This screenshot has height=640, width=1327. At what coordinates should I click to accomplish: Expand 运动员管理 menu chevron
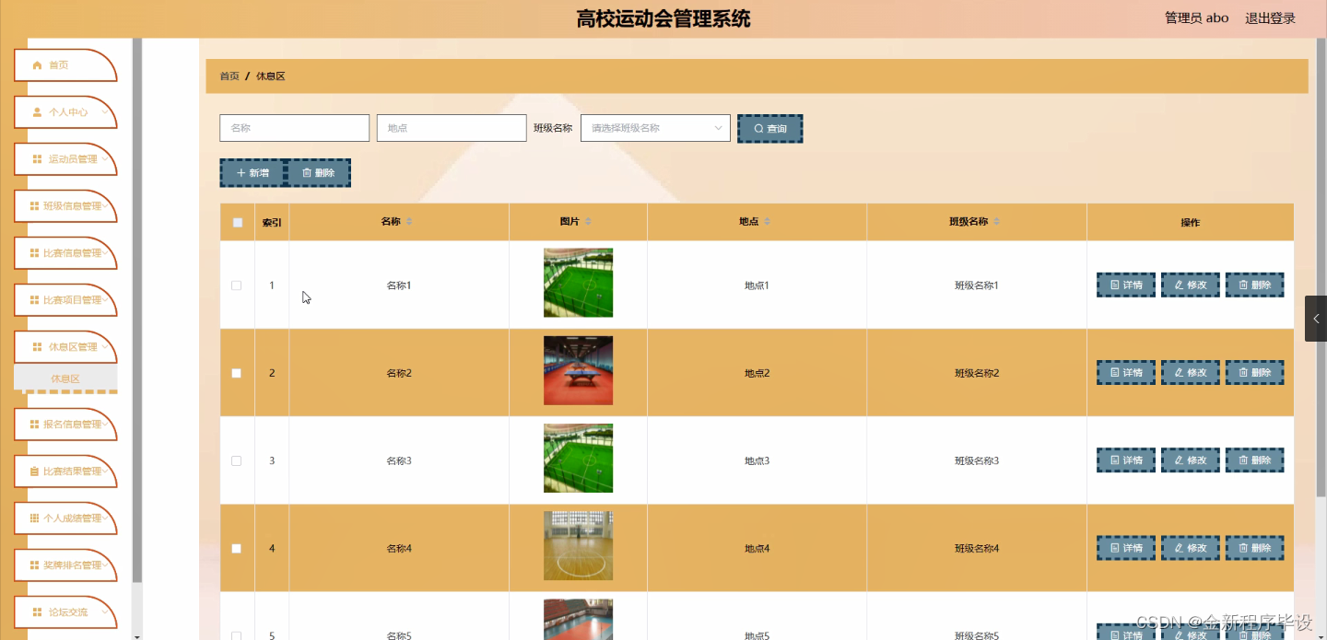(x=106, y=159)
